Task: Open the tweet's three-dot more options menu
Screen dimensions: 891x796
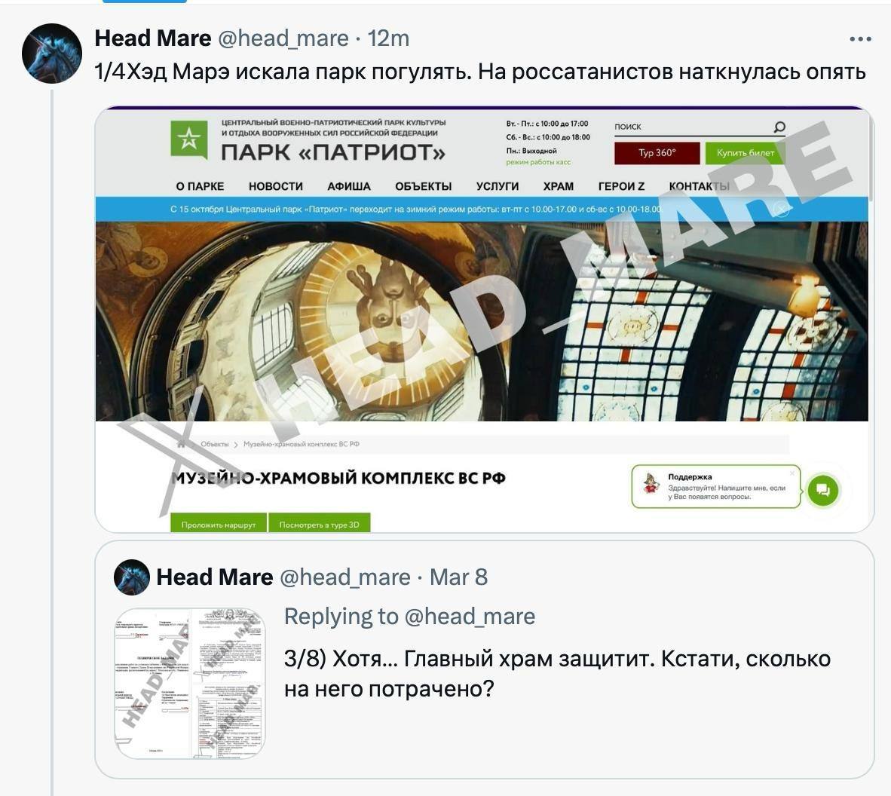Action: pyautogui.click(x=860, y=39)
